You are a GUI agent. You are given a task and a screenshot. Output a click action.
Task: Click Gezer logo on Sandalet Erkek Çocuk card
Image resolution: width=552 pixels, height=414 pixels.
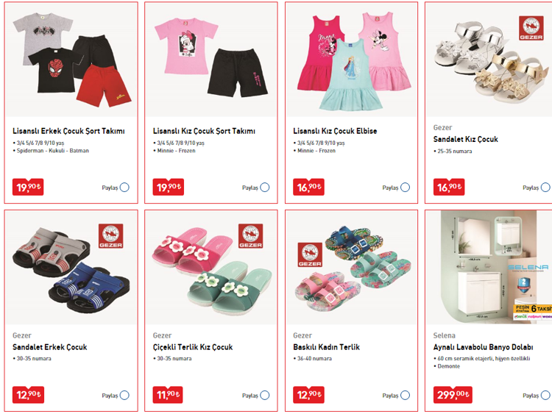tap(111, 235)
